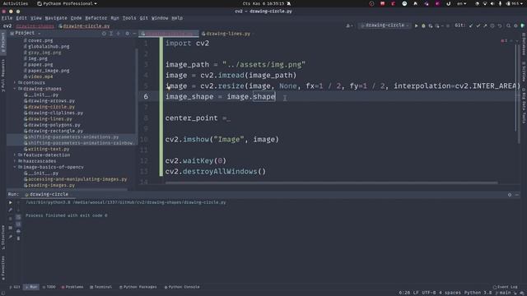Screen dimensions: 527x296
Task: Rollback changes with the undo icon
Action: [500, 25]
